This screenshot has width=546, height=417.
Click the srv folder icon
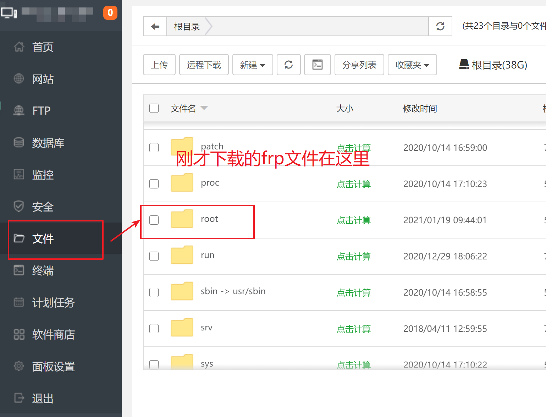tap(182, 327)
